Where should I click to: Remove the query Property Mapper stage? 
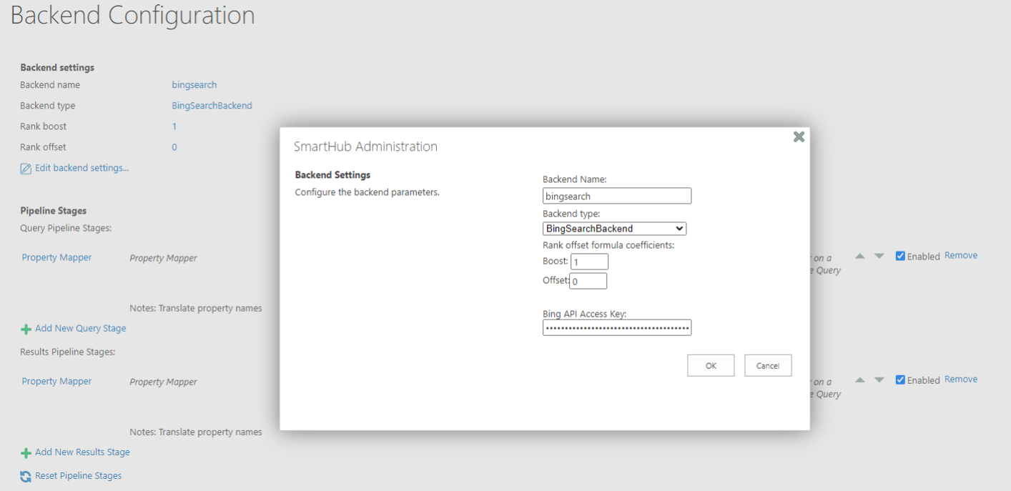960,255
